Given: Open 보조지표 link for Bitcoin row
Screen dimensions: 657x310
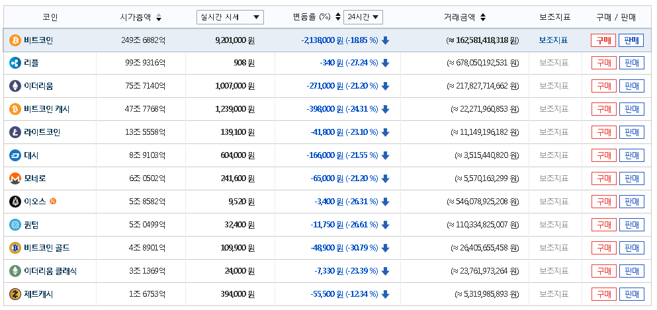Looking at the screenshot, I should (x=553, y=40).
